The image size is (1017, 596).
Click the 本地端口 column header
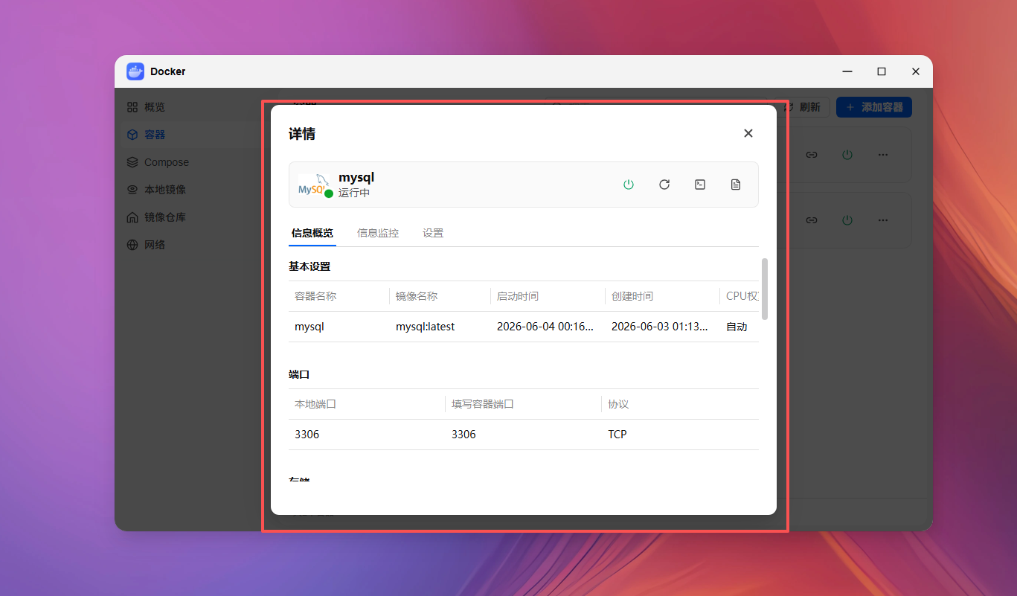(315, 404)
